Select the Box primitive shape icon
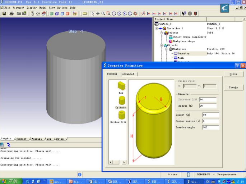246x184 pixels. click(121, 86)
